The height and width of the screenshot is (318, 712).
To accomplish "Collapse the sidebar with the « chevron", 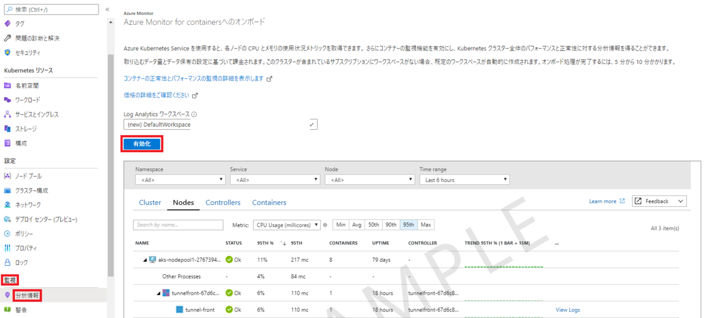I will (x=107, y=9).
